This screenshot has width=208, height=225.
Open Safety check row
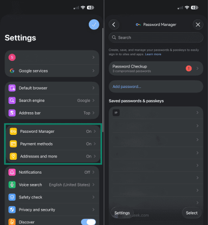[52, 197]
